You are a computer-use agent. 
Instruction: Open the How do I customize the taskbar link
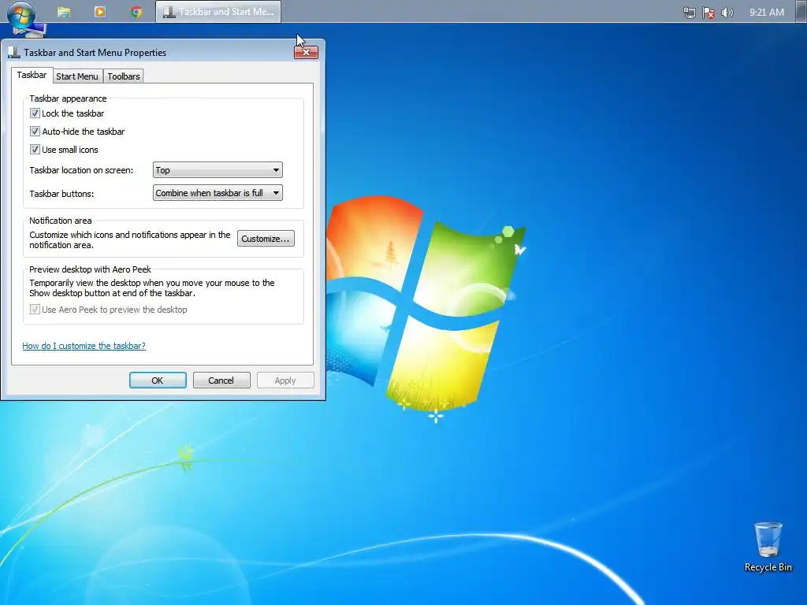(84, 346)
